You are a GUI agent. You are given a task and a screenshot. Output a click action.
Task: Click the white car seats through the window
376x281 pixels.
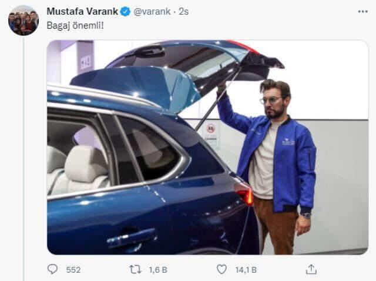pyautogui.click(x=82, y=170)
